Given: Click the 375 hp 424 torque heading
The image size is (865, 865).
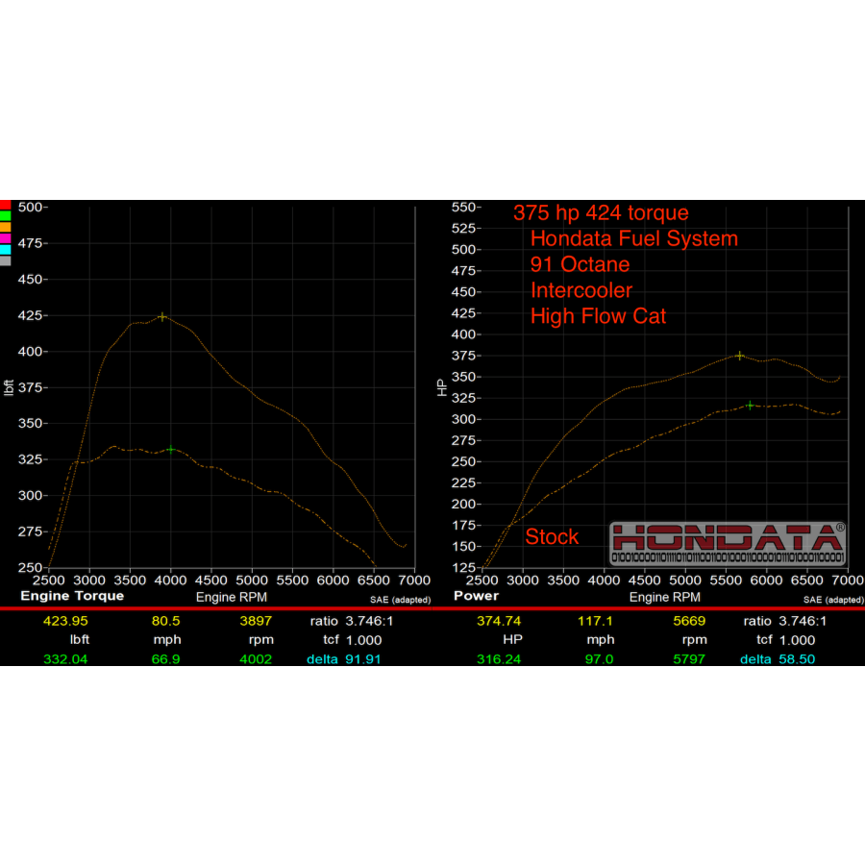Looking at the screenshot, I should [601, 213].
